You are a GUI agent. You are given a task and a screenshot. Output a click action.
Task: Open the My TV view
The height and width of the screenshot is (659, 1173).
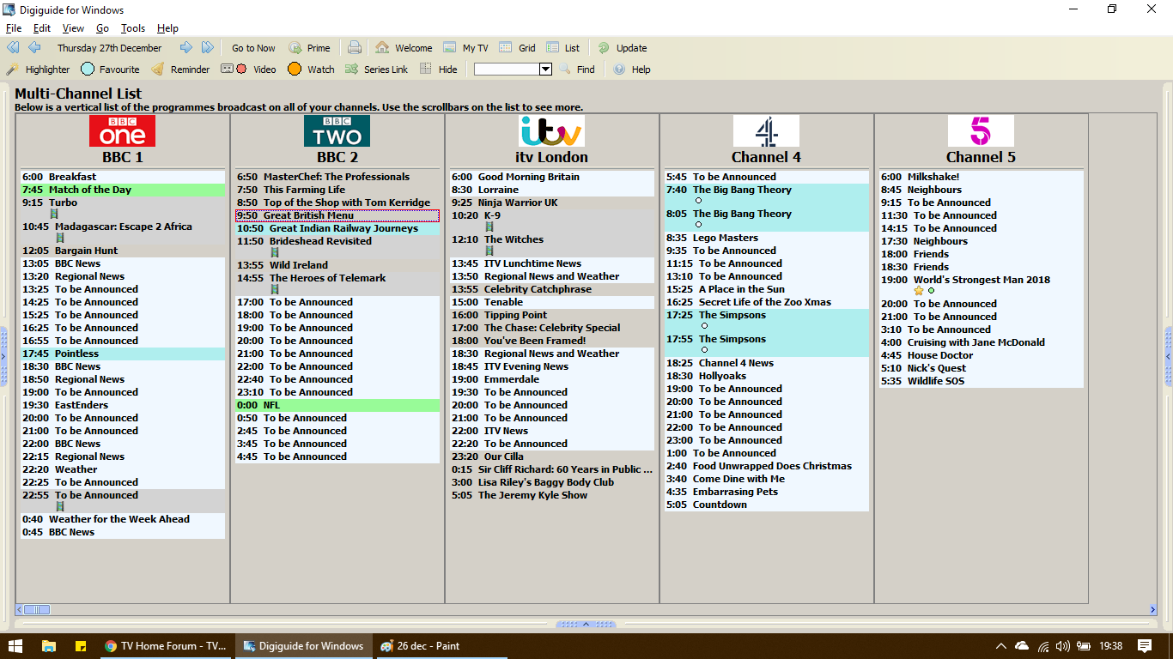click(x=466, y=48)
